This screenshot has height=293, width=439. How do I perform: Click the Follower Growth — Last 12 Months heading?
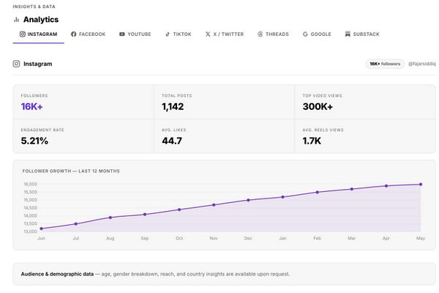[x=71, y=171]
